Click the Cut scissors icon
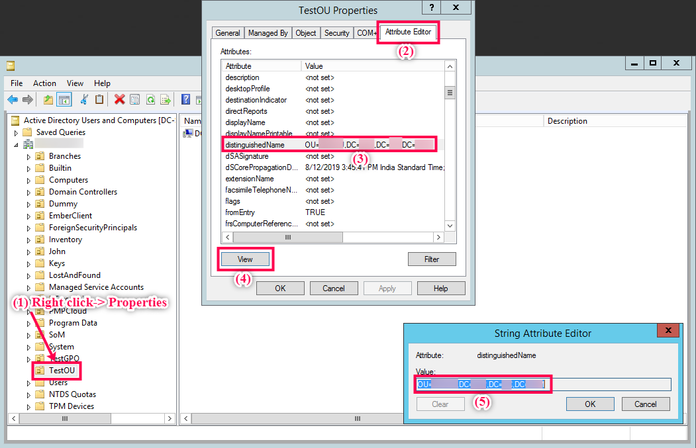 coord(84,99)
